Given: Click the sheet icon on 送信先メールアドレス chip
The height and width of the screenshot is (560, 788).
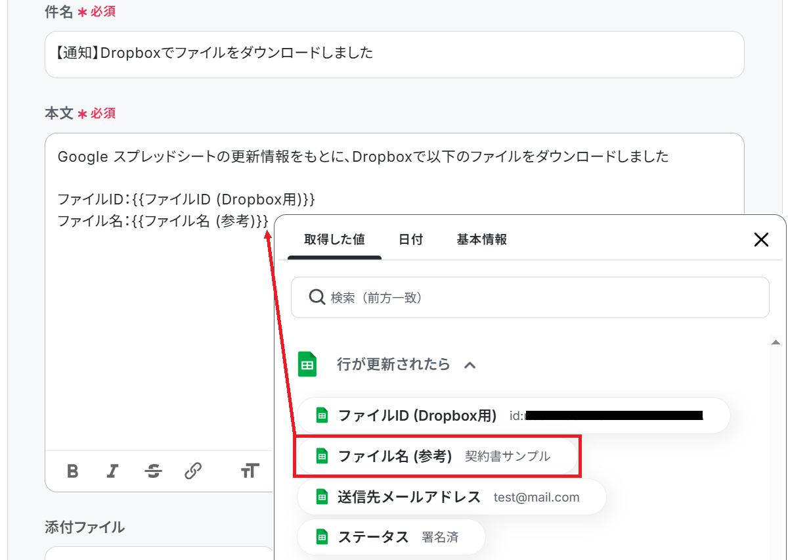Looking at the screenshot, I should coord(322,497).
